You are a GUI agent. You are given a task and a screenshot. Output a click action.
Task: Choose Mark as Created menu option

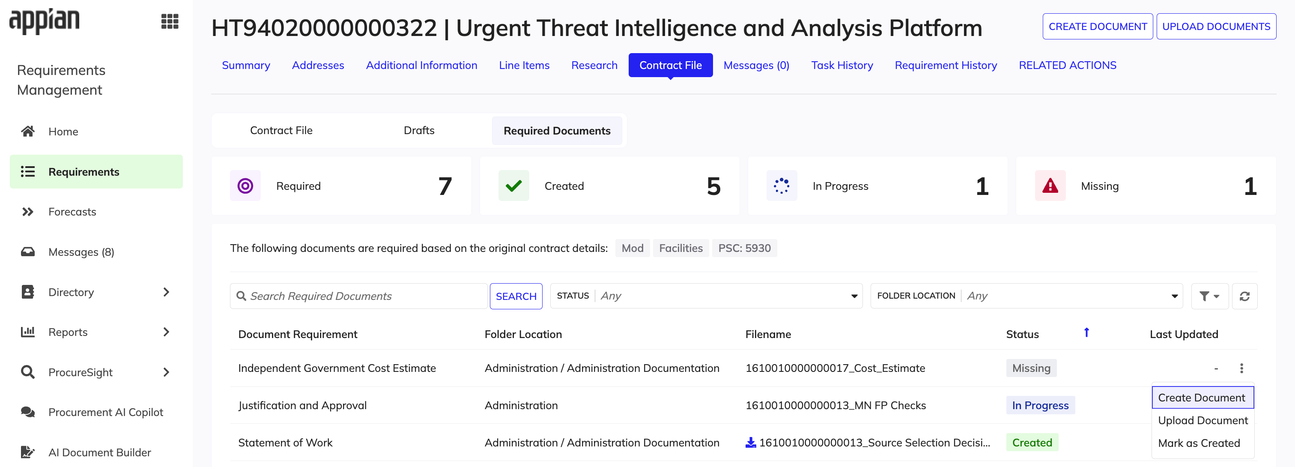click(1199, 443)
